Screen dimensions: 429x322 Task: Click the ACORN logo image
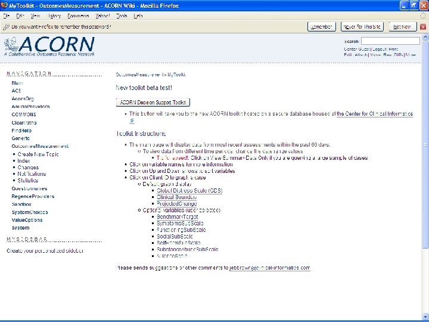click(x=49, y=47)
